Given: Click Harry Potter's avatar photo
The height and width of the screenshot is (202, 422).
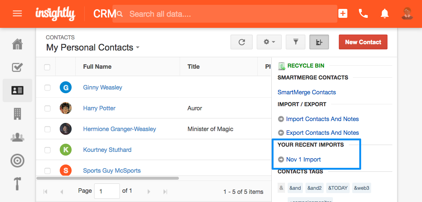Looking at the screenshot, I should [x=66, y=108].
